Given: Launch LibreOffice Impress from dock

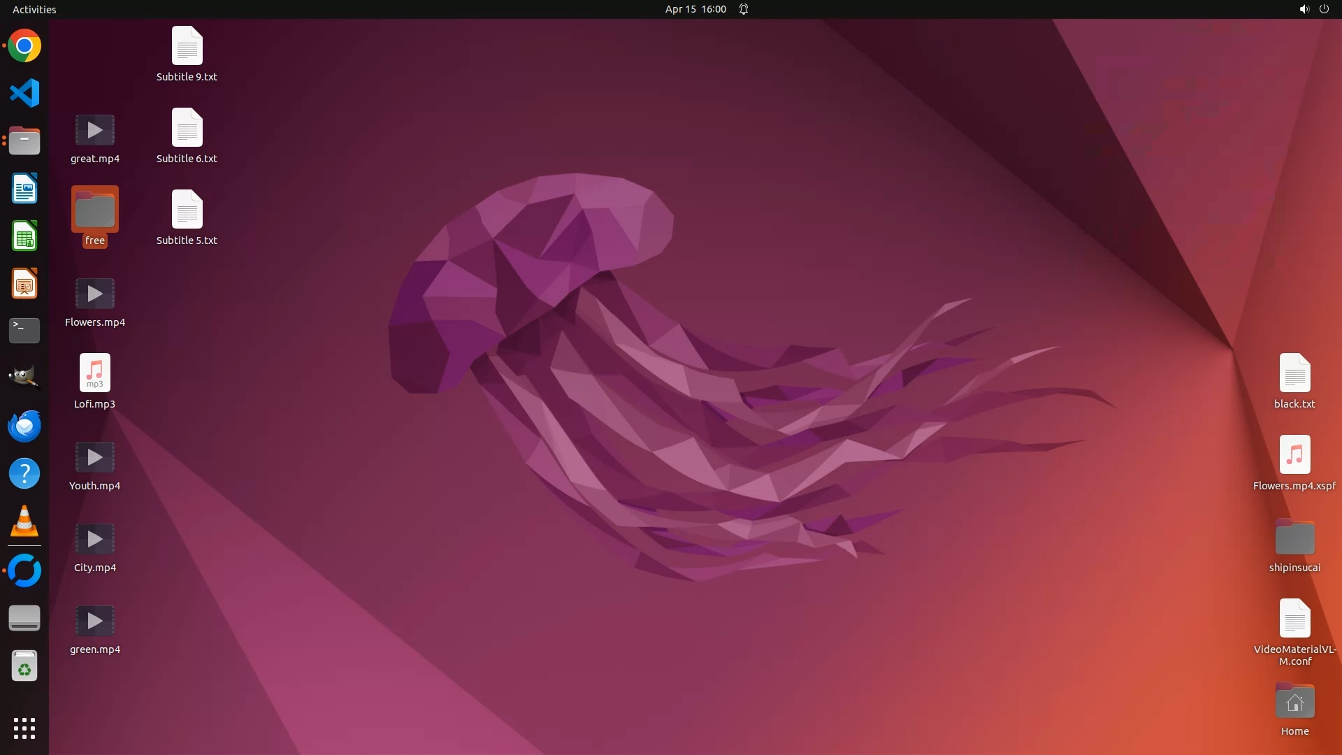Looking at the screenshot, I should coord(24,284).
